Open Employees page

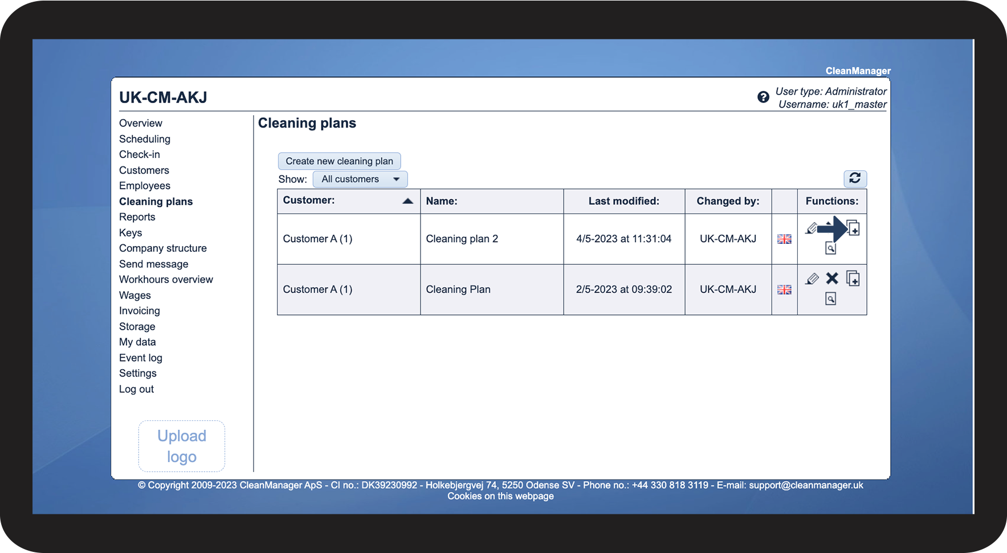(x=145, y=186)
